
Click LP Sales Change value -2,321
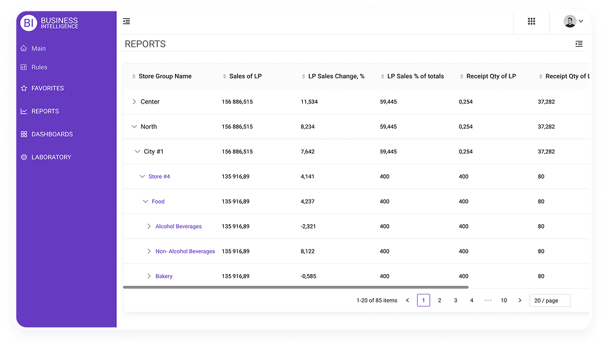click(308, 227)
